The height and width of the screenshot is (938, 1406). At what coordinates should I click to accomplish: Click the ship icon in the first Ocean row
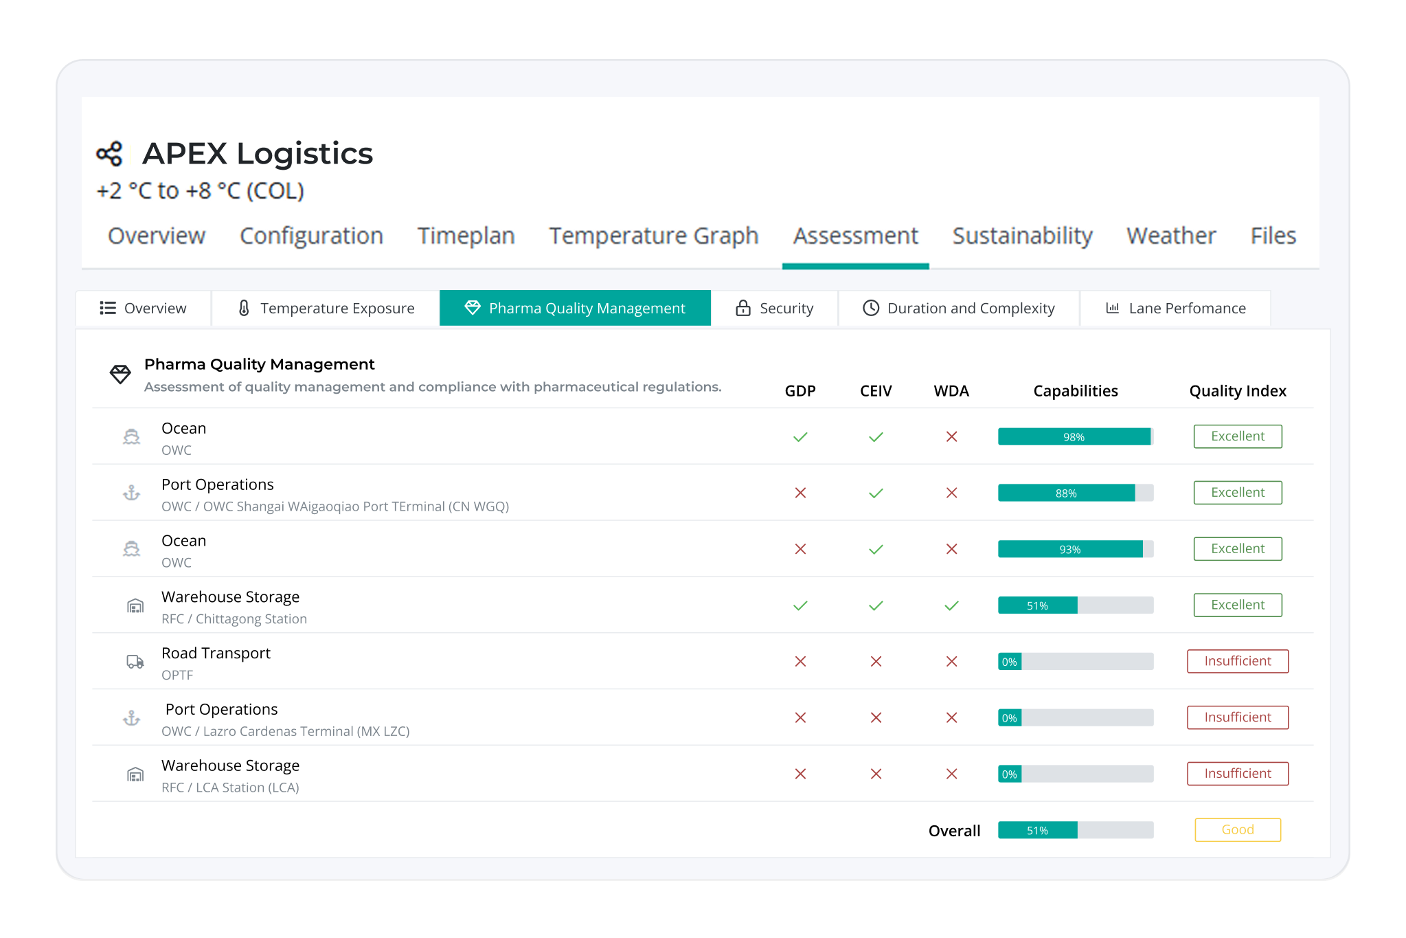131,437
